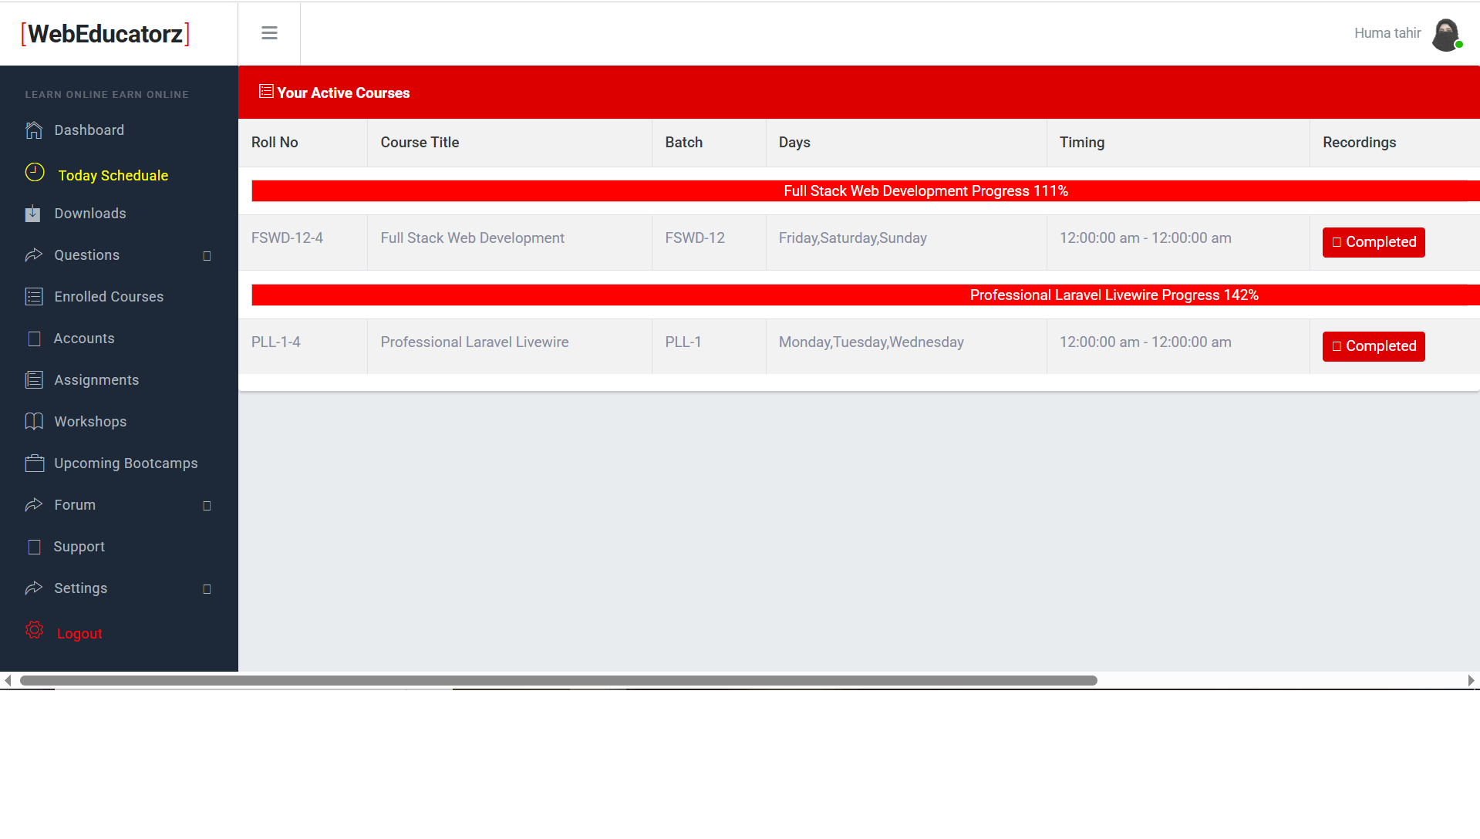Click the Logout link

coord(79,634)
